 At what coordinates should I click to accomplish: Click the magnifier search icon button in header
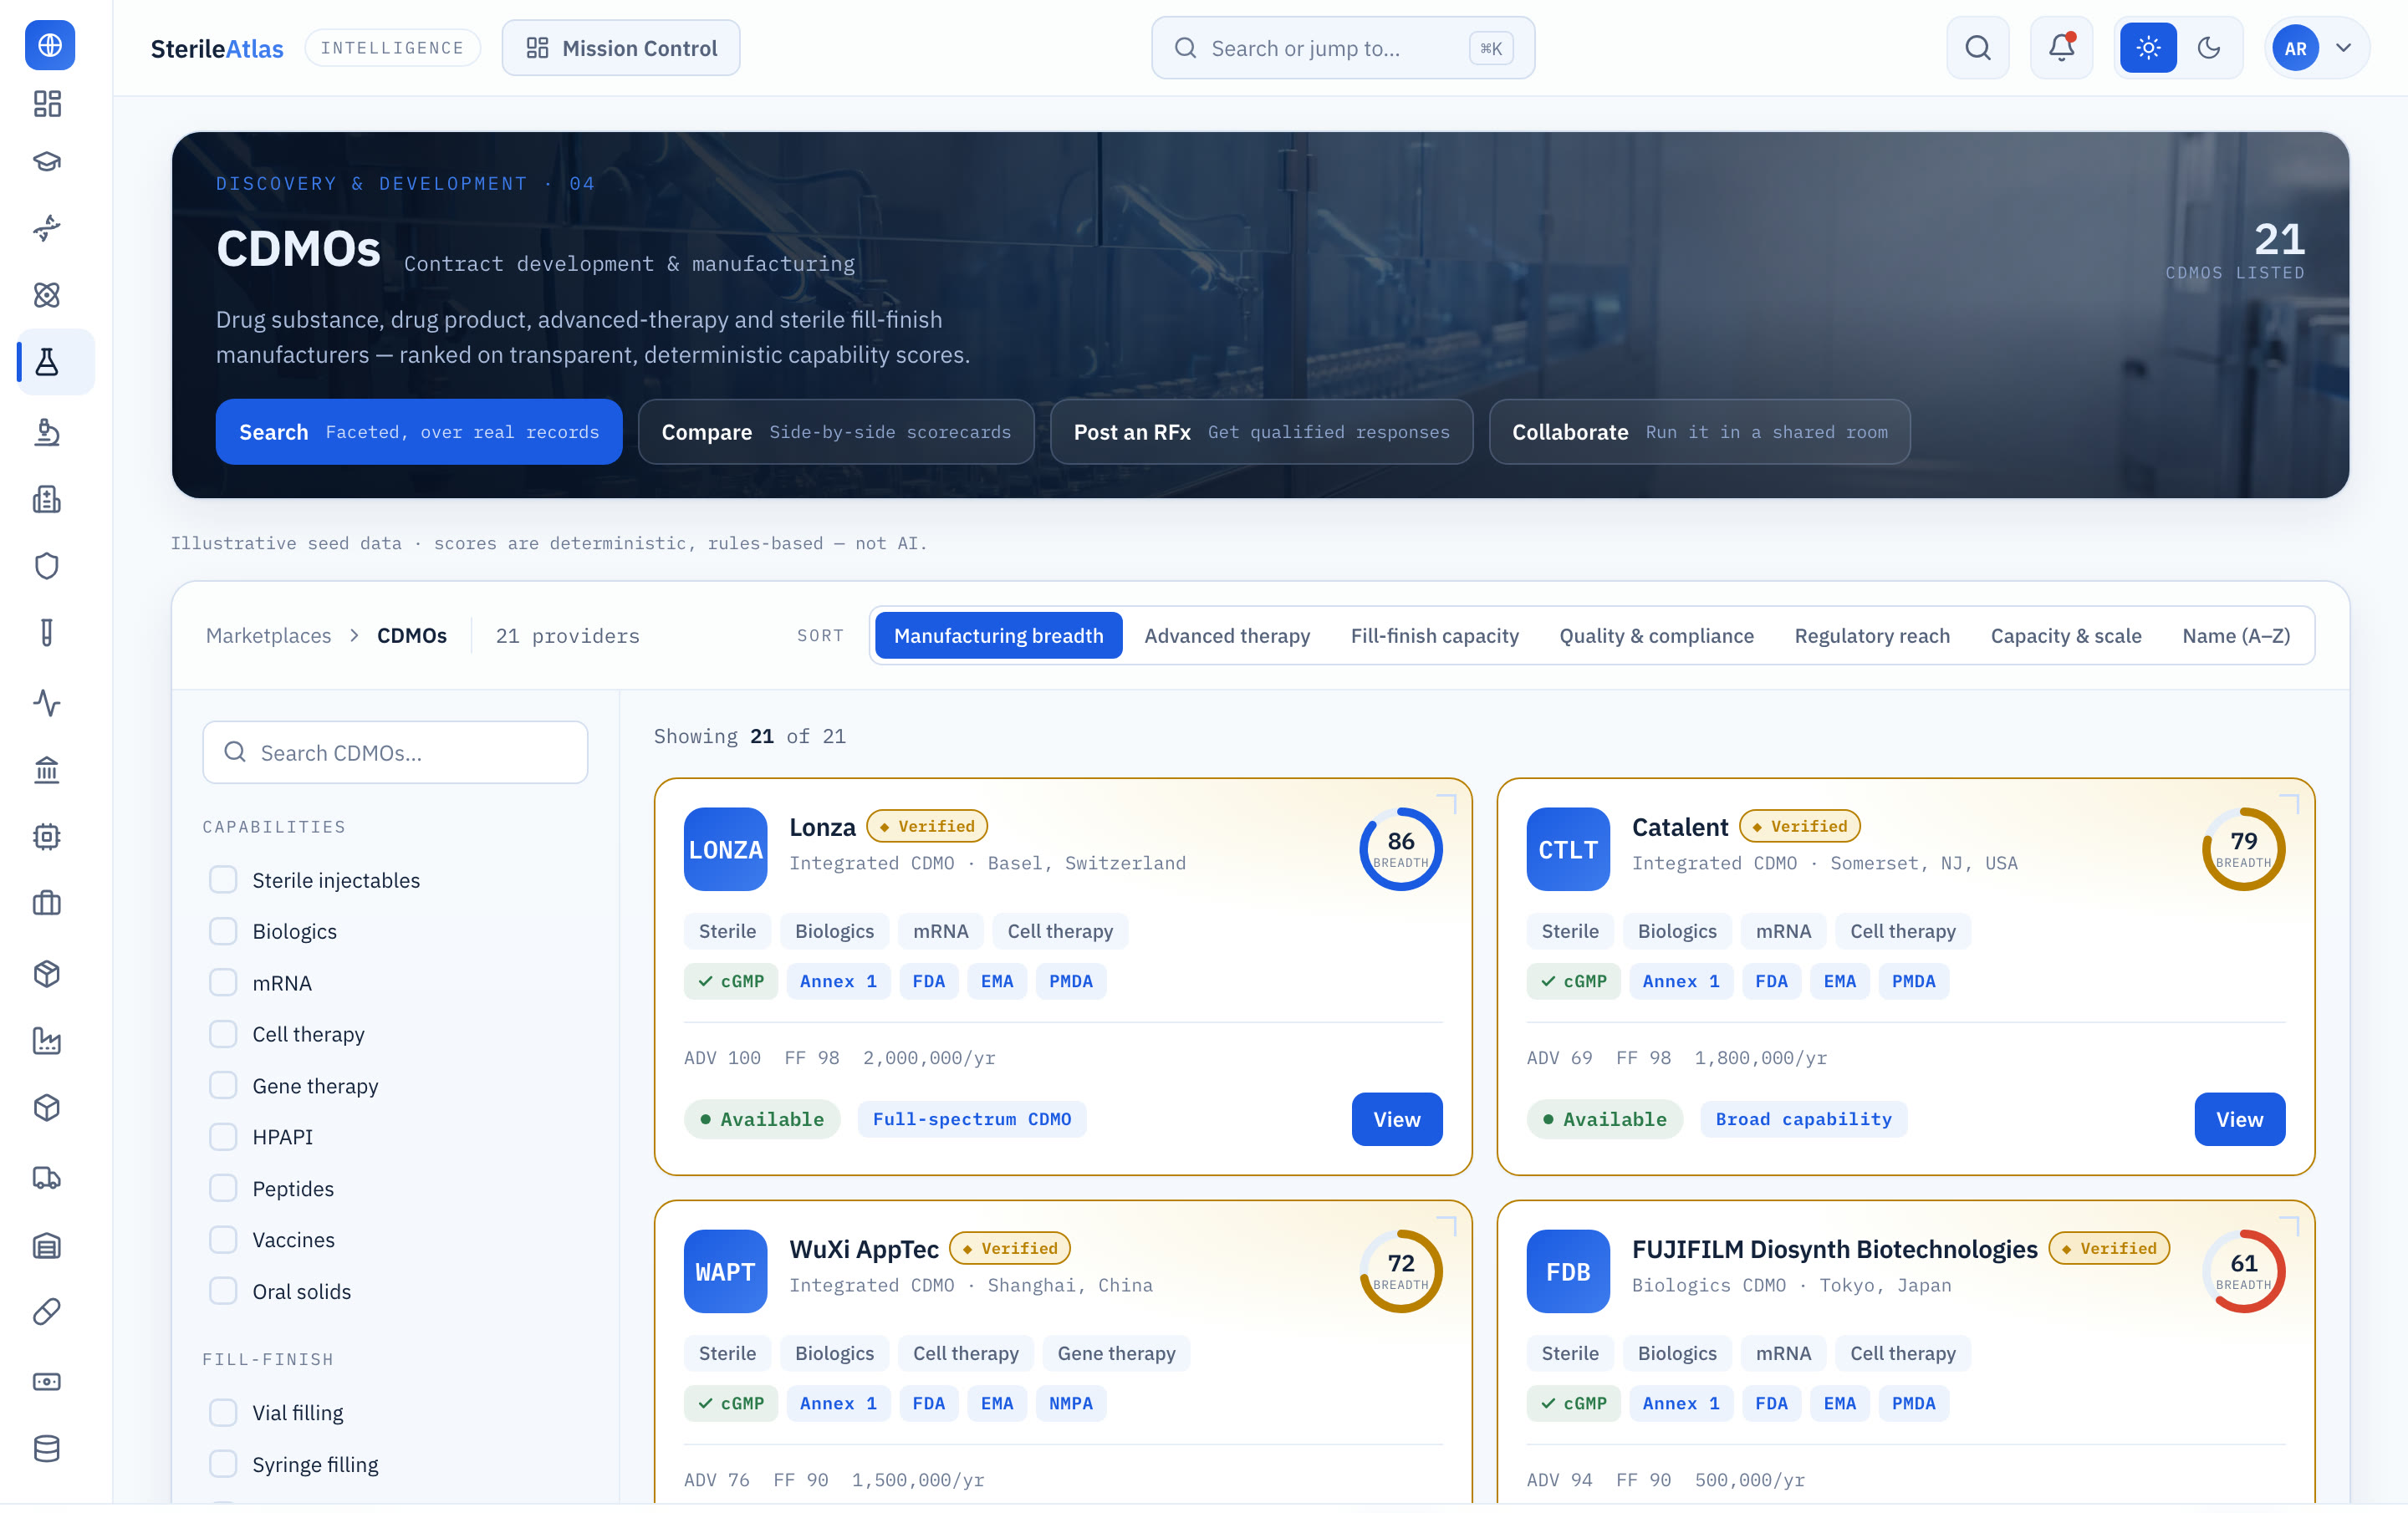click(x=1977, y=48)
